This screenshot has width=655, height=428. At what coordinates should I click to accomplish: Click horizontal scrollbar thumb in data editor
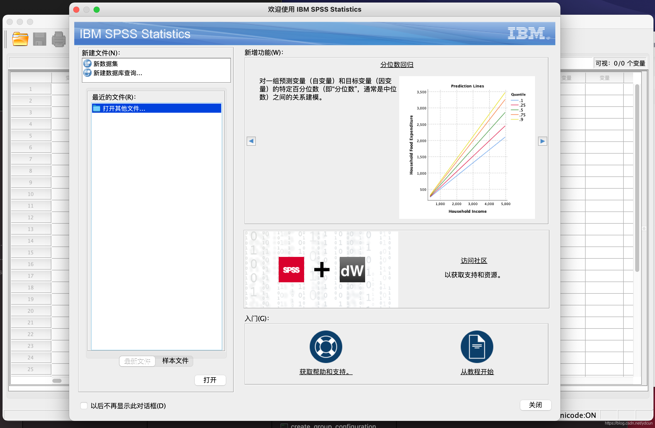tap(57, 381)
